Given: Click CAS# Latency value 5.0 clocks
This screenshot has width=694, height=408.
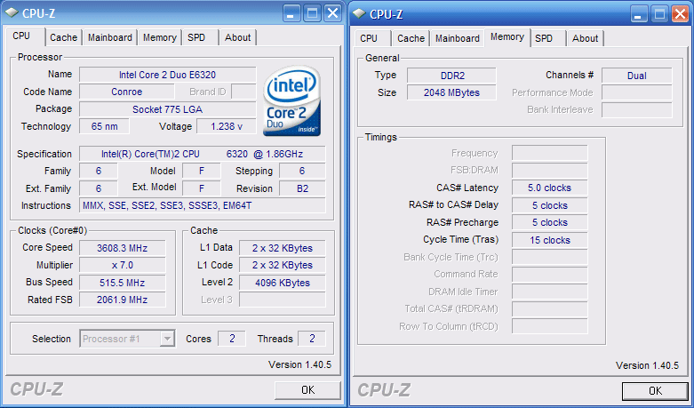Looking at the screenshot, I should [550, 188].
